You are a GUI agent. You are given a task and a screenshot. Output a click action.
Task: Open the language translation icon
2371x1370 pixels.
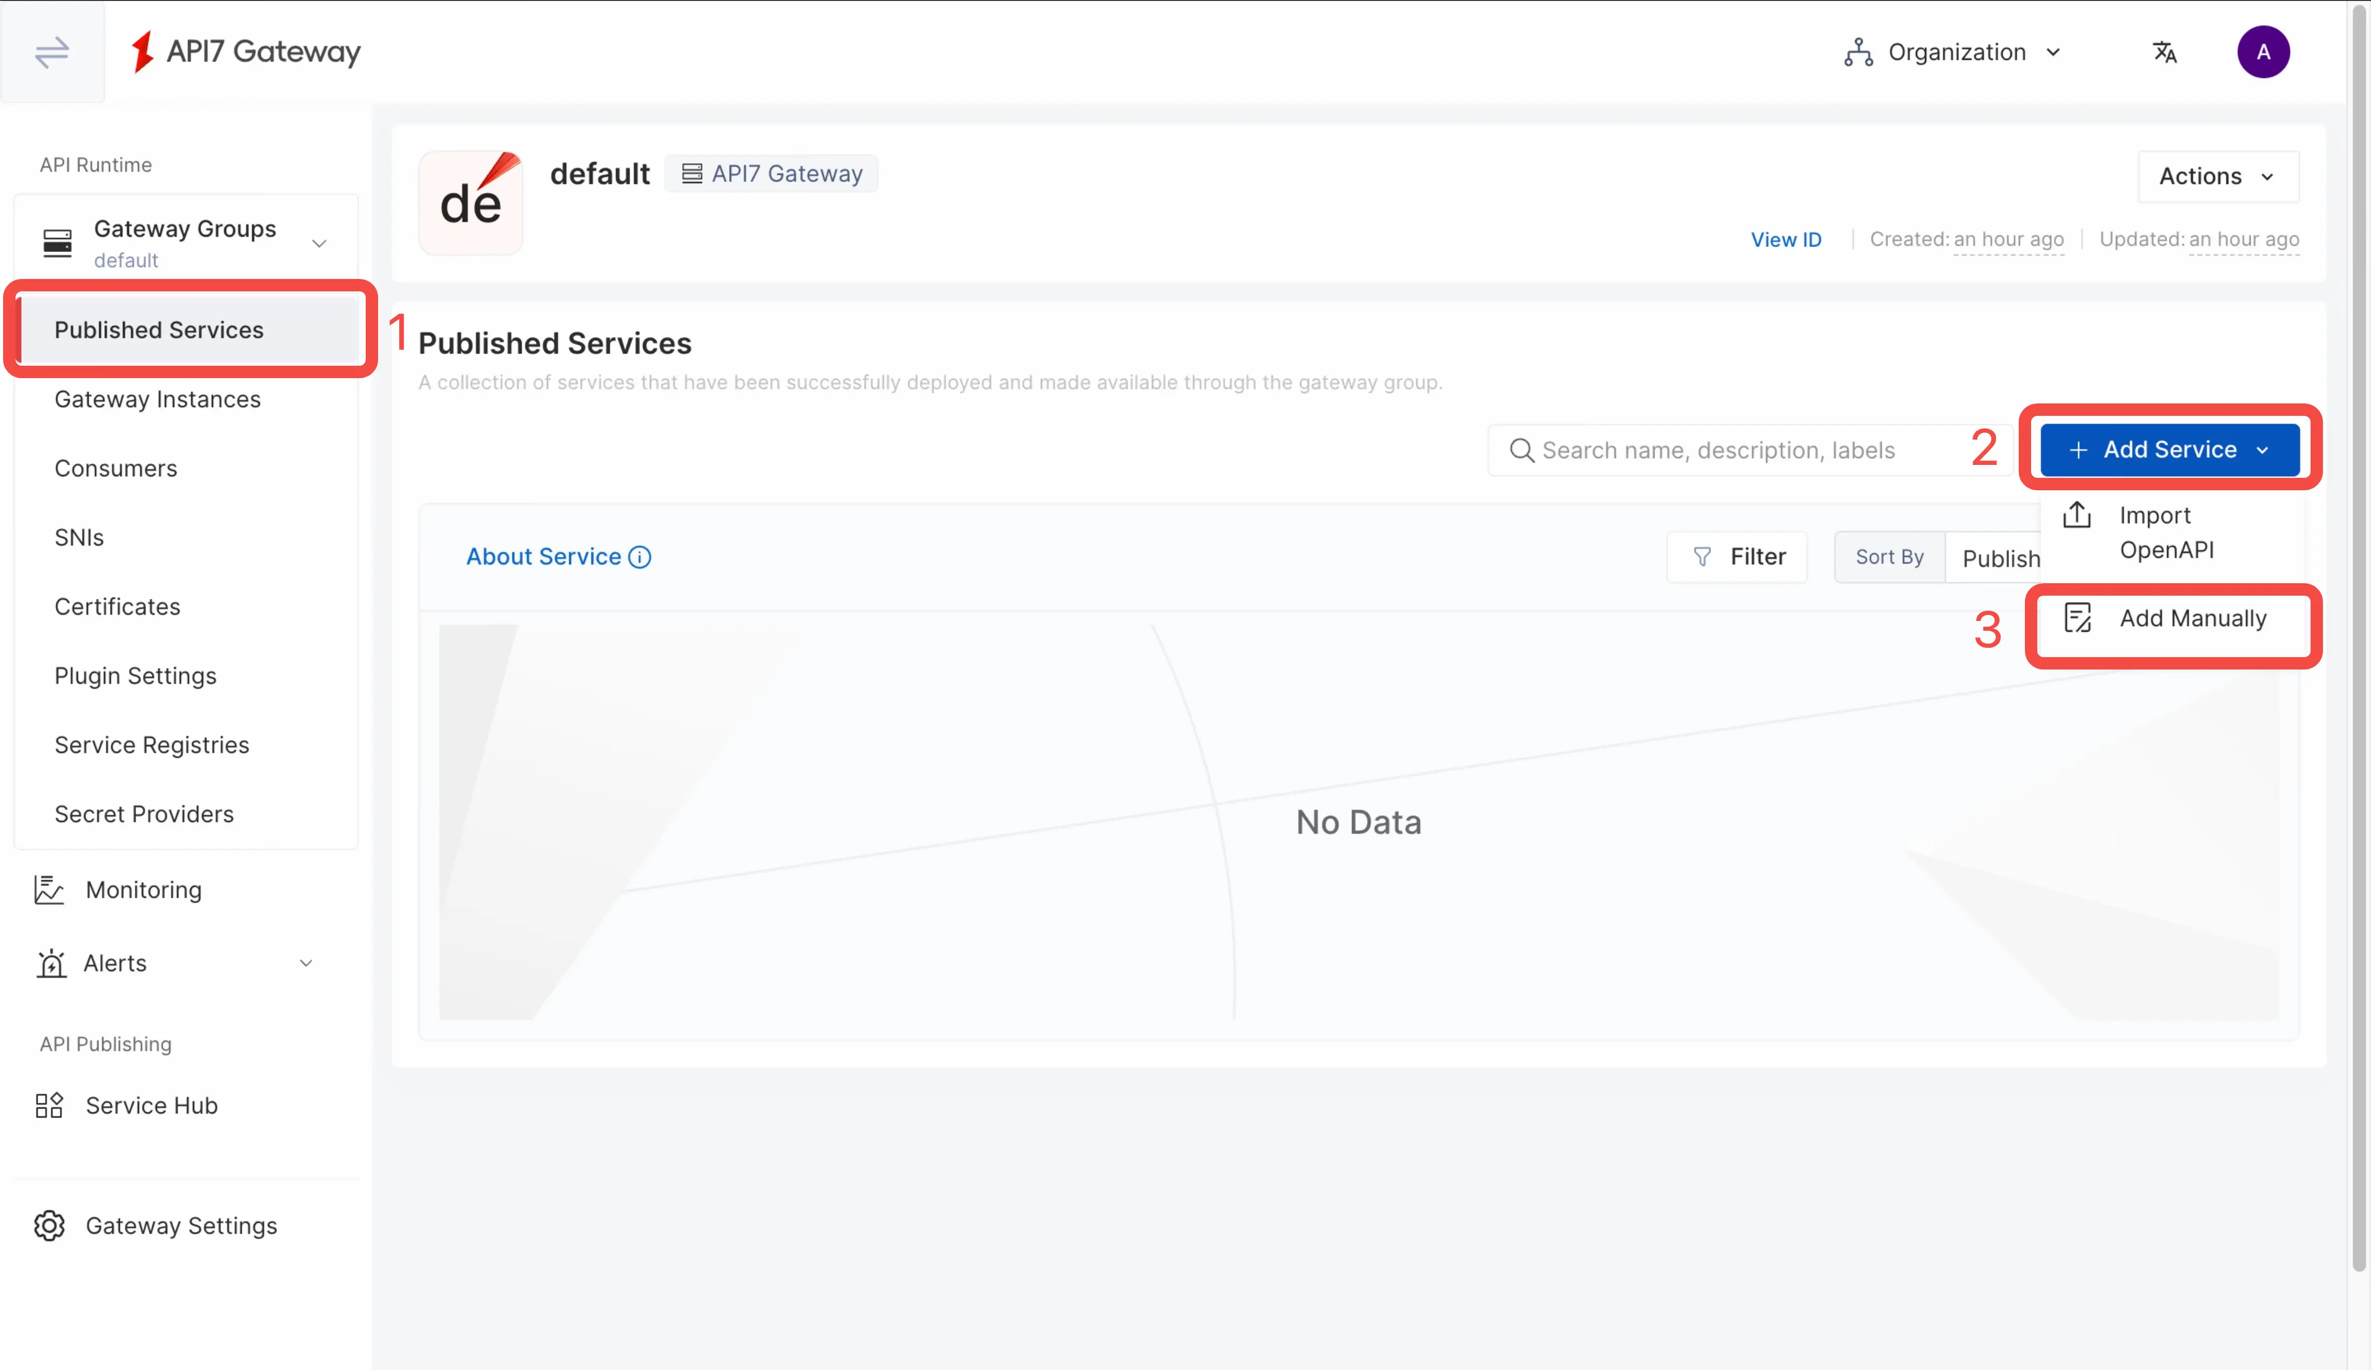(2165, 52)
